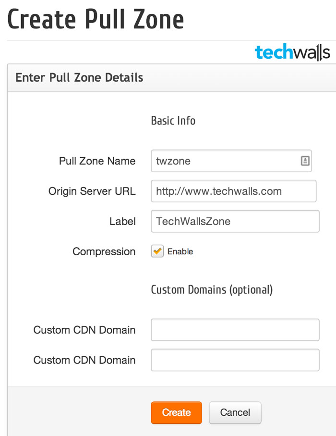The width and height of the screenshot is (336, 436).
Task: Click the Pull Zone Name label text
Action: tap(97, 161)
